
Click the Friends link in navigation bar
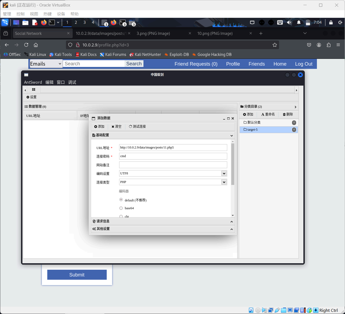click(256, 64)
